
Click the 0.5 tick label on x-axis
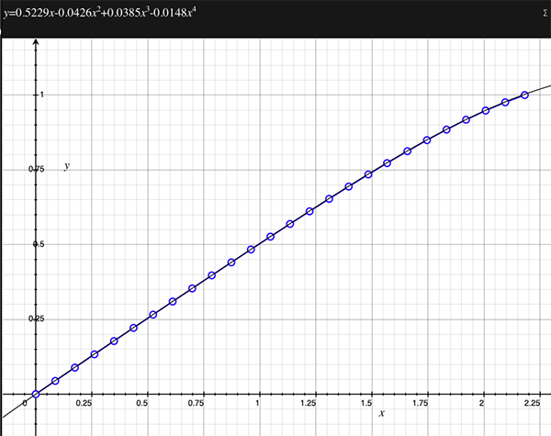[x=147, y=403]
